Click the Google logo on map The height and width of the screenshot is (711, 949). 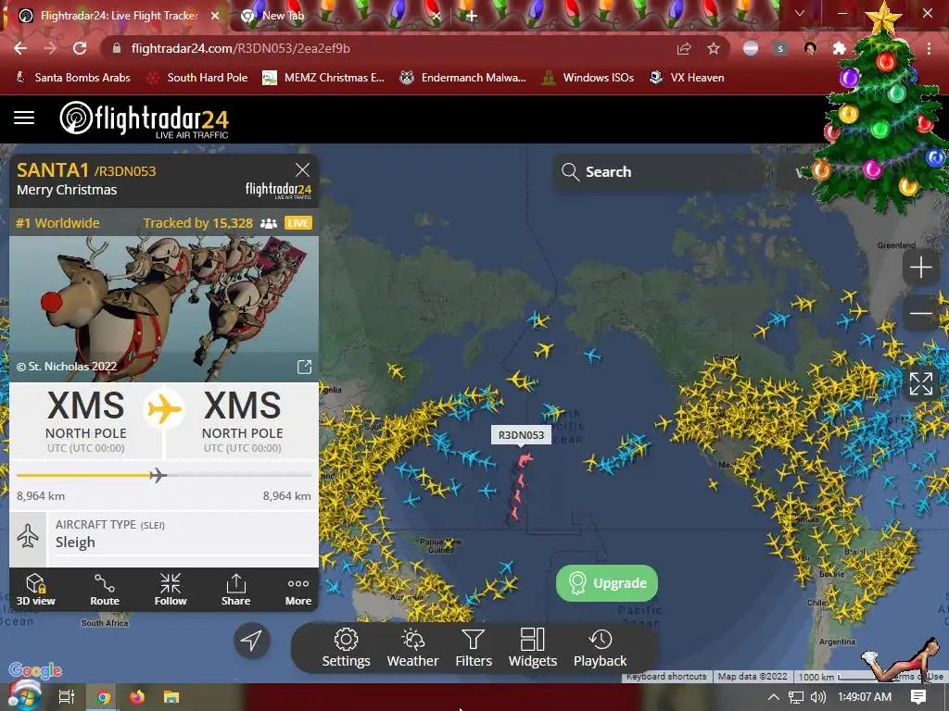(x=35, y=670)
